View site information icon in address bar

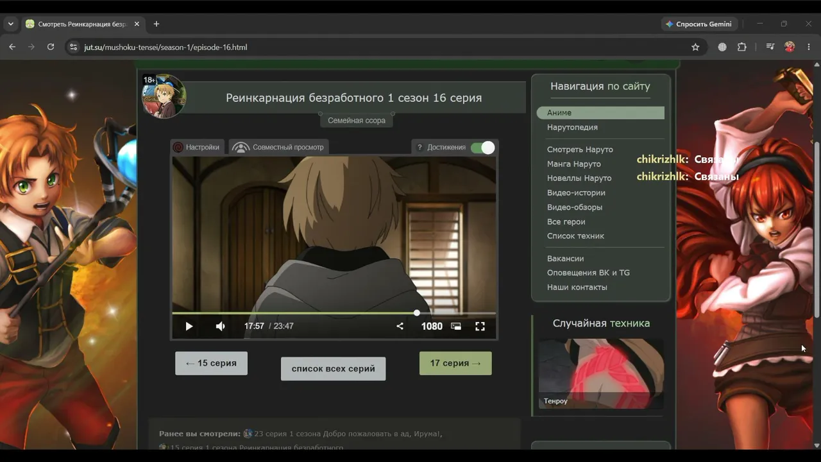73,47
